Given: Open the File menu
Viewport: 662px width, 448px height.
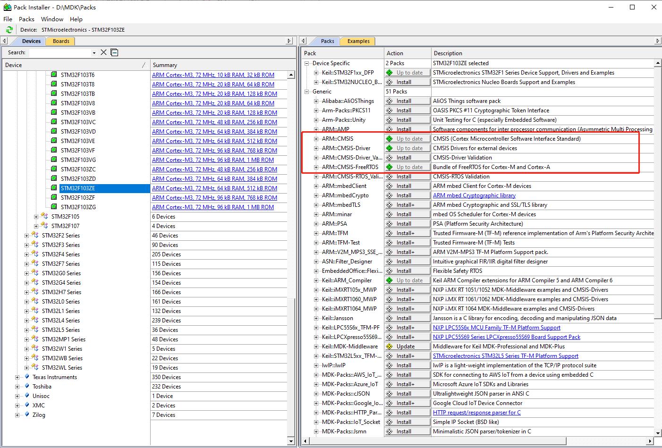Looking at the screenshot, I should pyautogui.click(x=8, y=19).
